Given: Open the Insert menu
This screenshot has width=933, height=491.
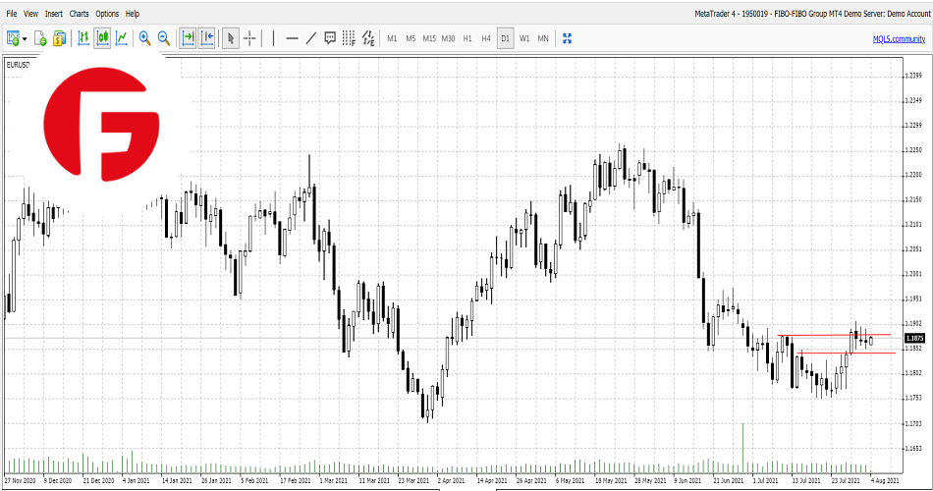Looking at the screenshot, I should (54, 14).
